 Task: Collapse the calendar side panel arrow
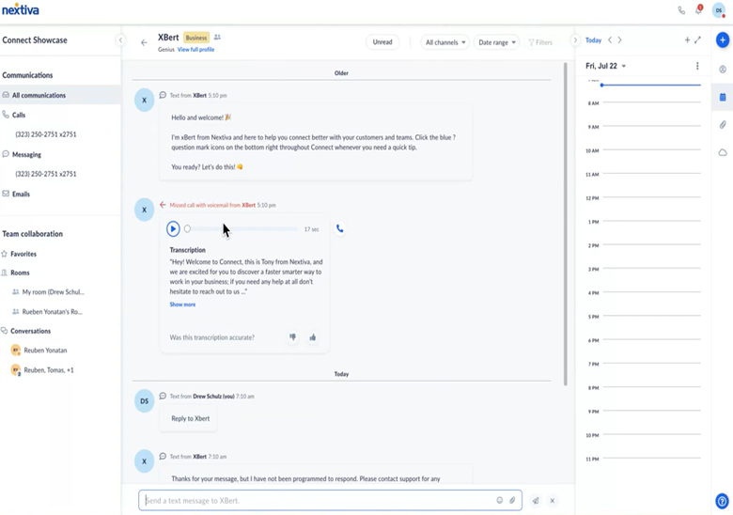click(x=575, y=40)
